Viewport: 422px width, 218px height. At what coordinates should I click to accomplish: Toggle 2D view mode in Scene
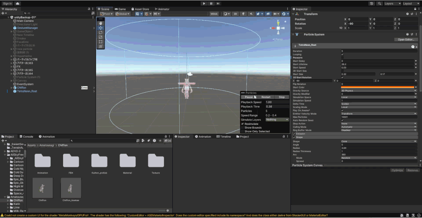[235, 14]
